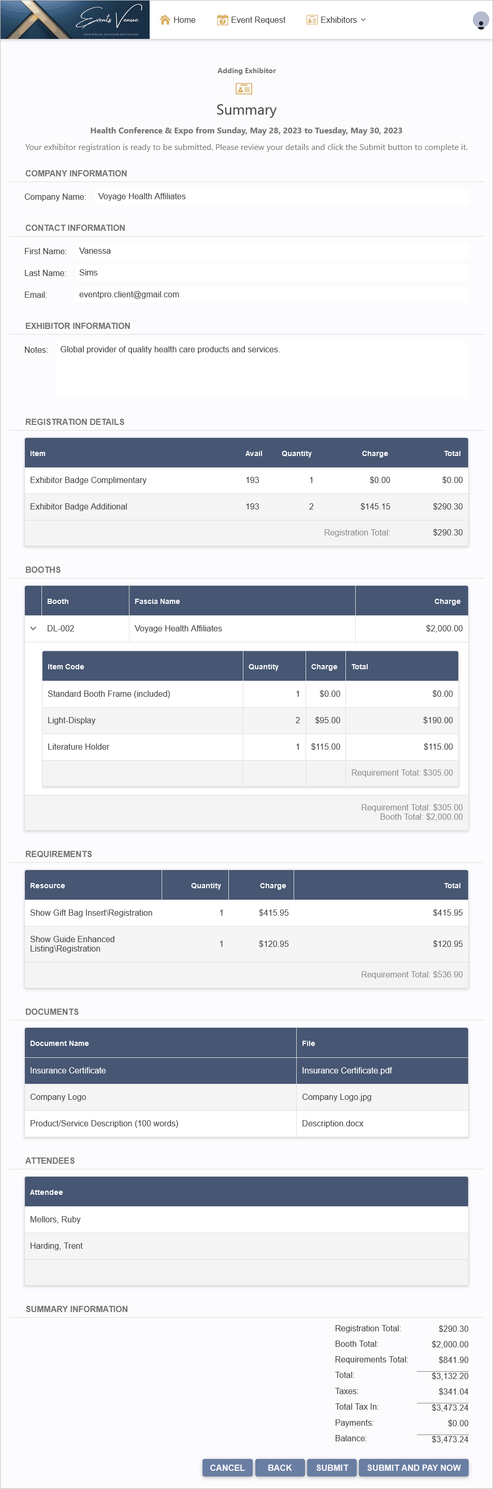
Task: Click the Home house icon
Action: [x=165, y=20]
